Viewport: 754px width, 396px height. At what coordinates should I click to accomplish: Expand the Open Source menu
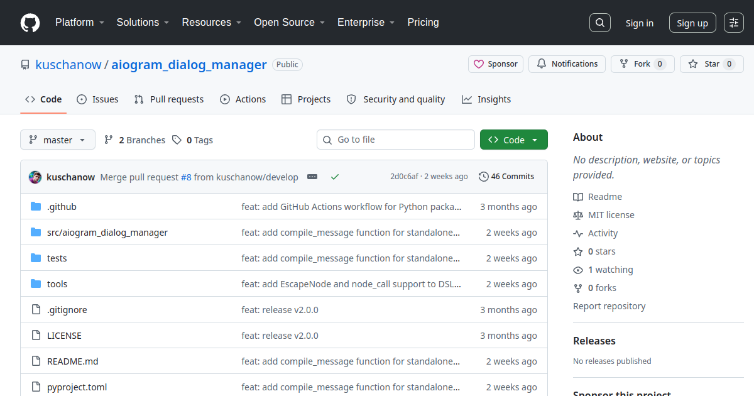(x=290, y=23)
